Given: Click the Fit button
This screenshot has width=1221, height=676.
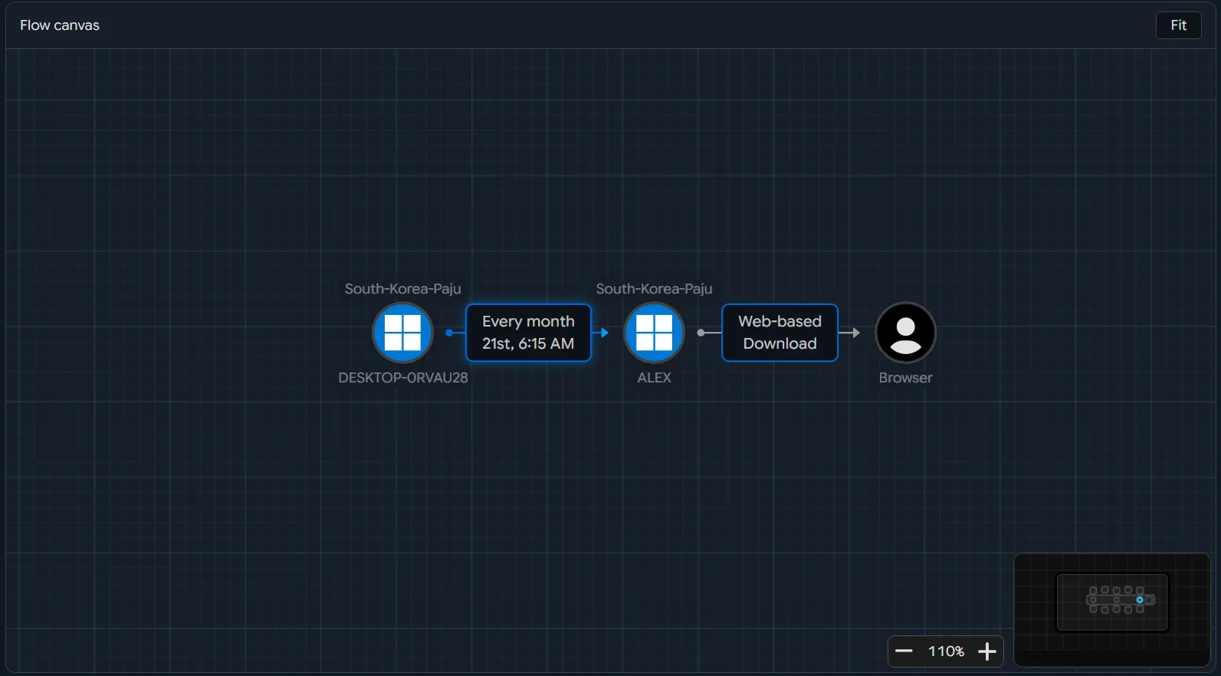Looking at the screenshot, I should [1178, 25].
